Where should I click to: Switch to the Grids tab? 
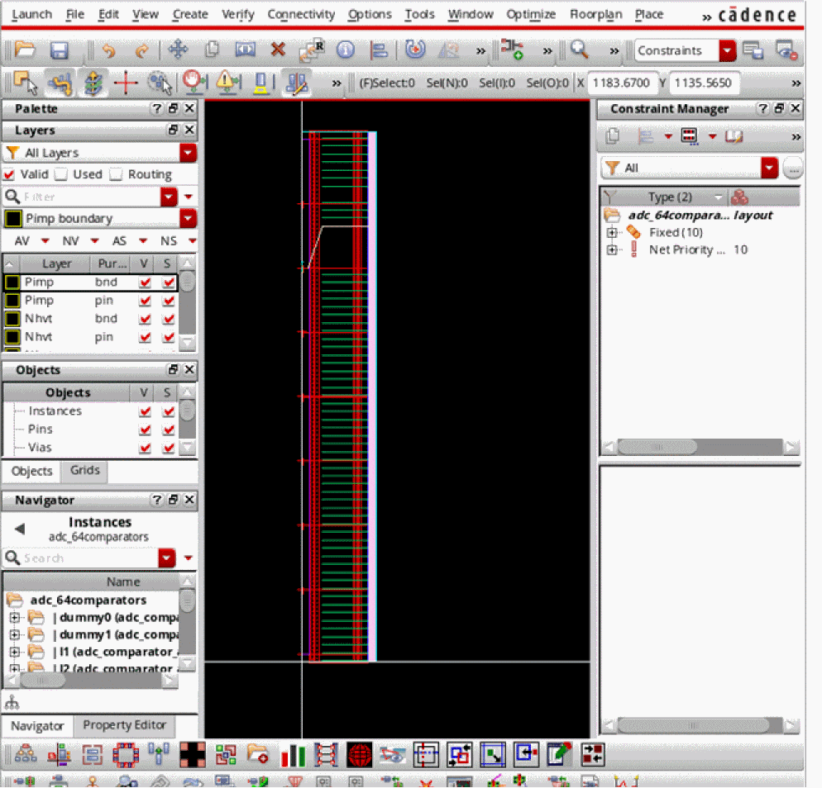[x=84, y=471]
